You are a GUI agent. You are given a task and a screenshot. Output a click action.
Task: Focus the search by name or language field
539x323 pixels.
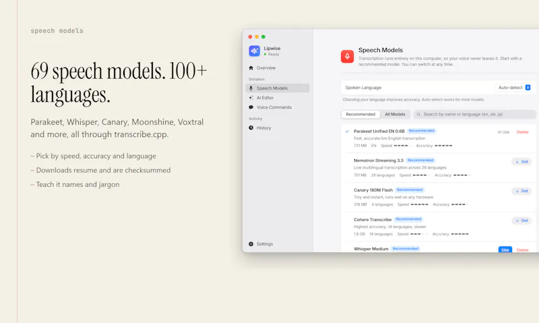475,114
